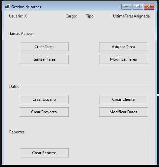Image resolution: width=159 pixels, height=167 pixels.
Task: Minimize the Gestion de tareas window
Action: [127, 7]
